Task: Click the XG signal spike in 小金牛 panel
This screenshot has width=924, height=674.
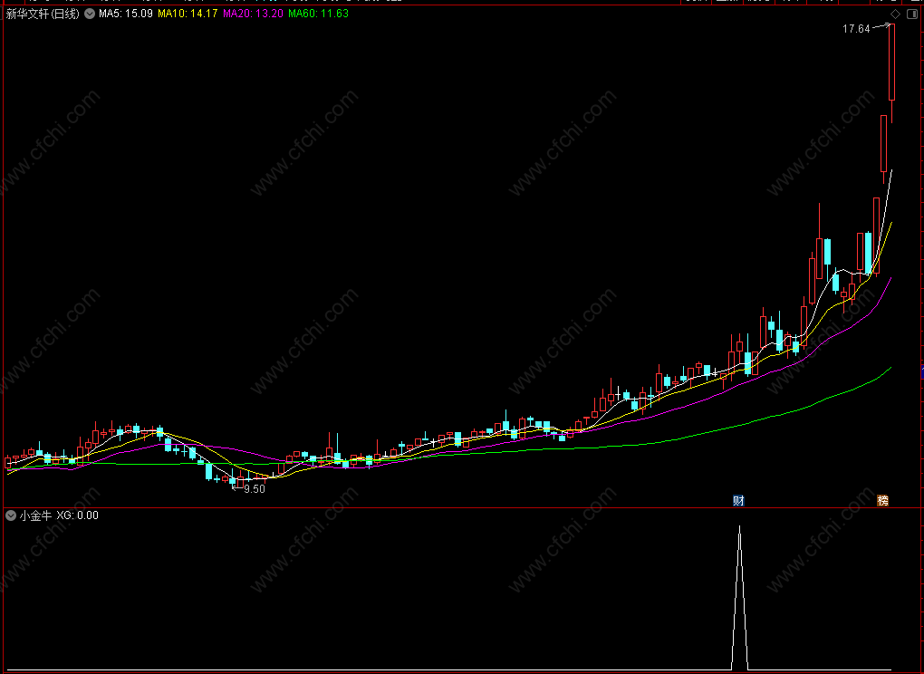Action: 739,598
